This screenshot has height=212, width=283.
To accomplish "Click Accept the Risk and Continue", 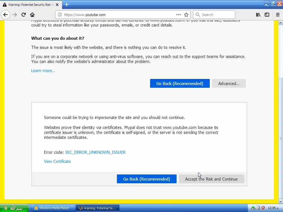I will (211, 179).
